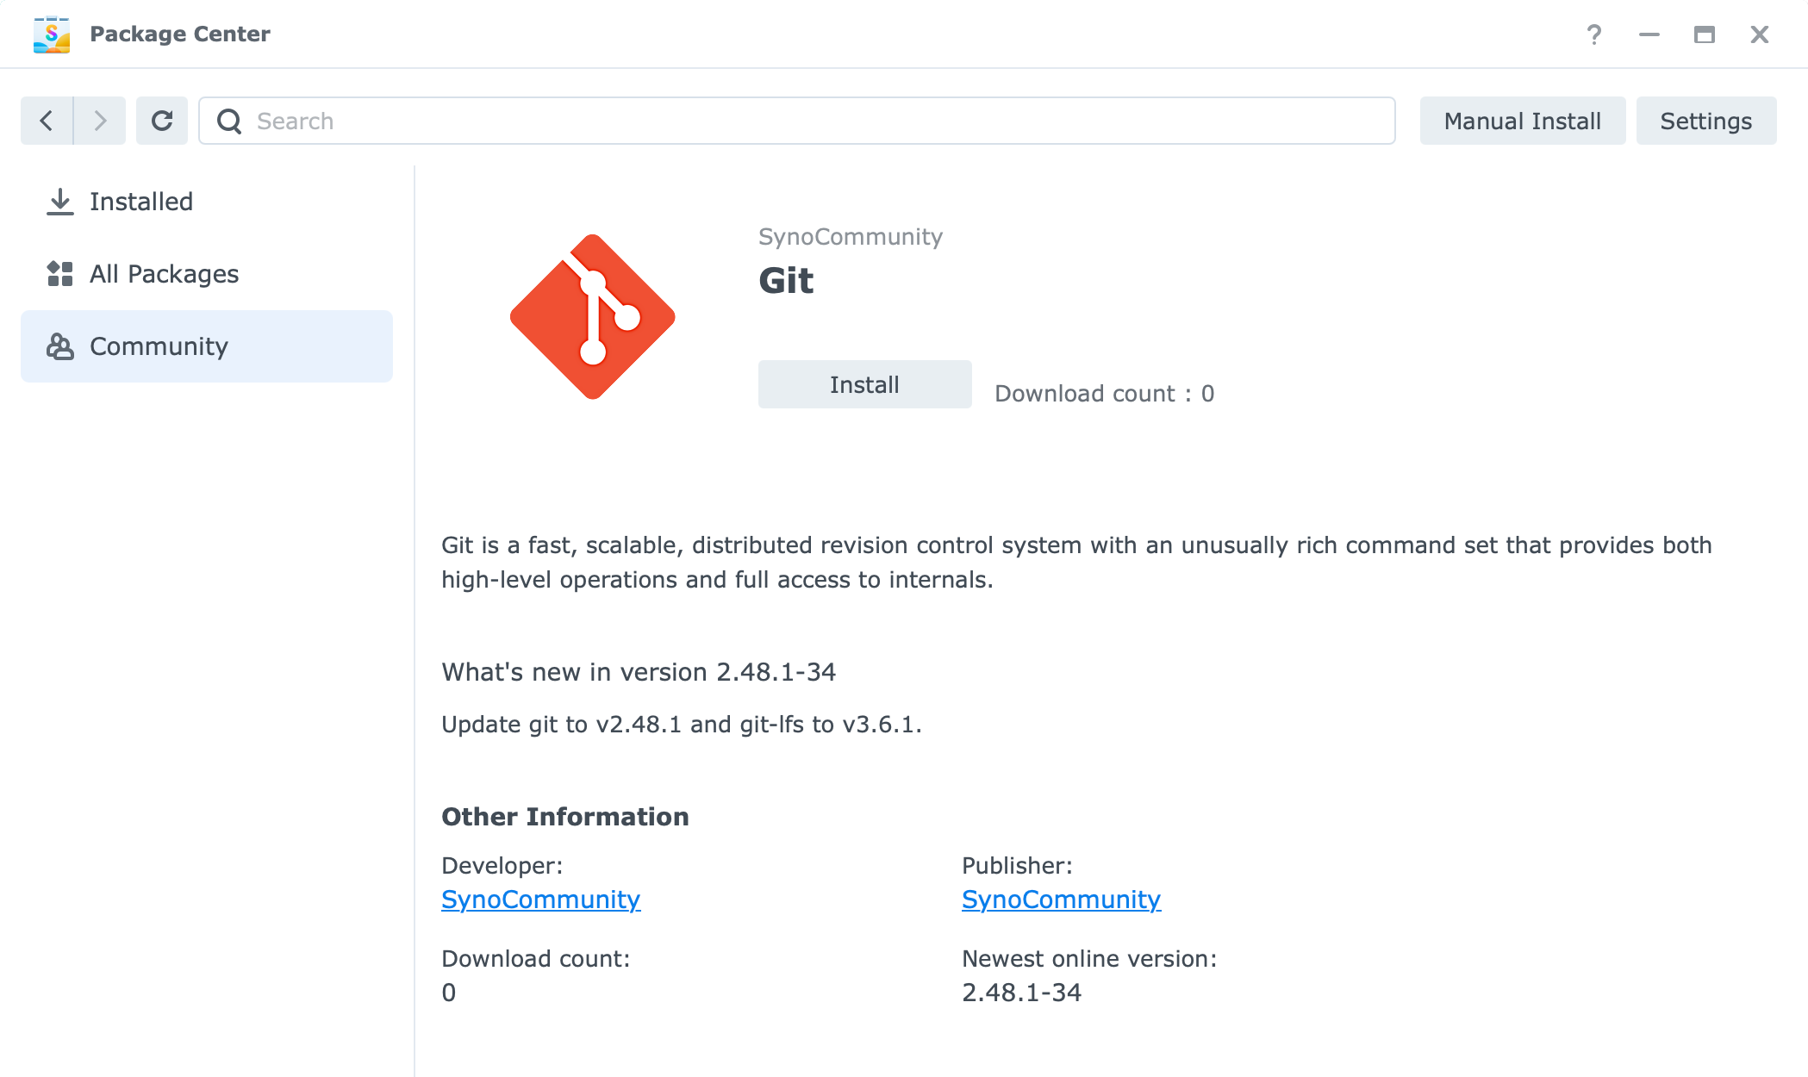The image size is (1808, 1077).
Task: Click the refresh button icon
Action: (x=161, y=121)
